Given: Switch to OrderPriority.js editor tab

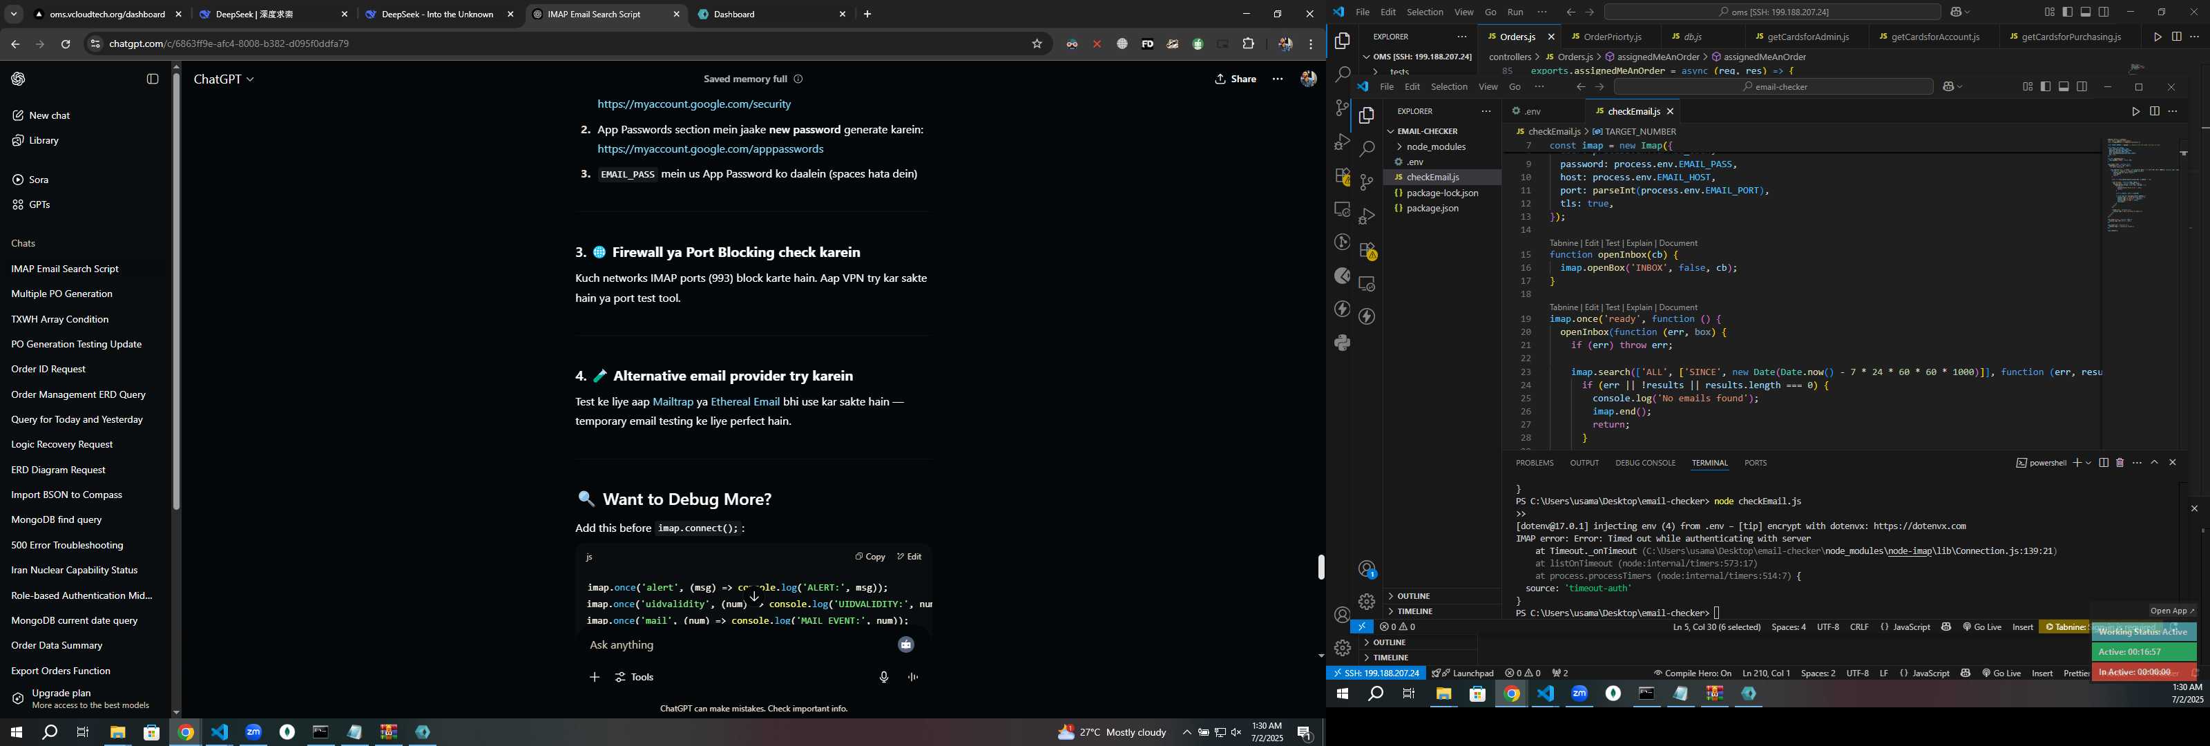Looking at the screenshot, I should (1611, 37).
